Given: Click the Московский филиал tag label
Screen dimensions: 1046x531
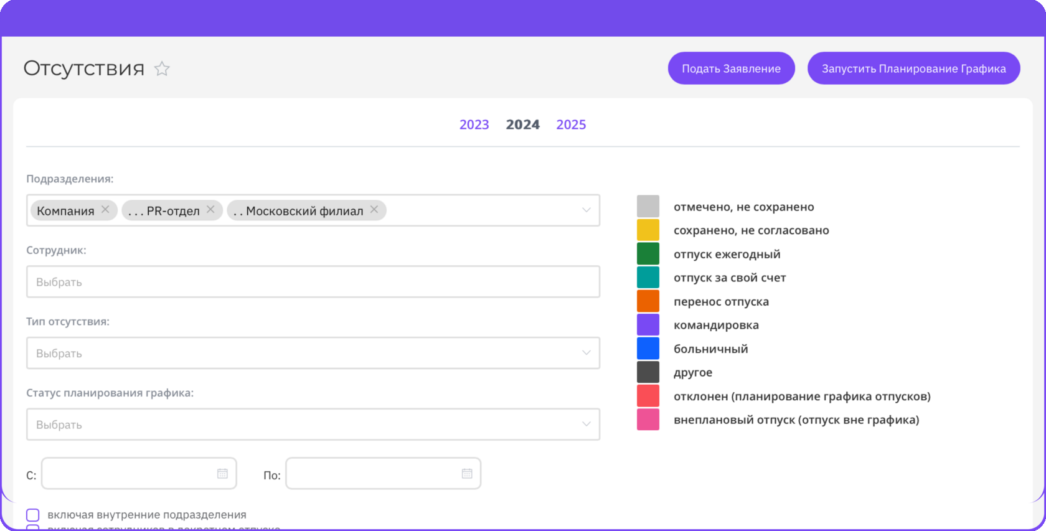Looking at the screenshot, I should point(298,211).
